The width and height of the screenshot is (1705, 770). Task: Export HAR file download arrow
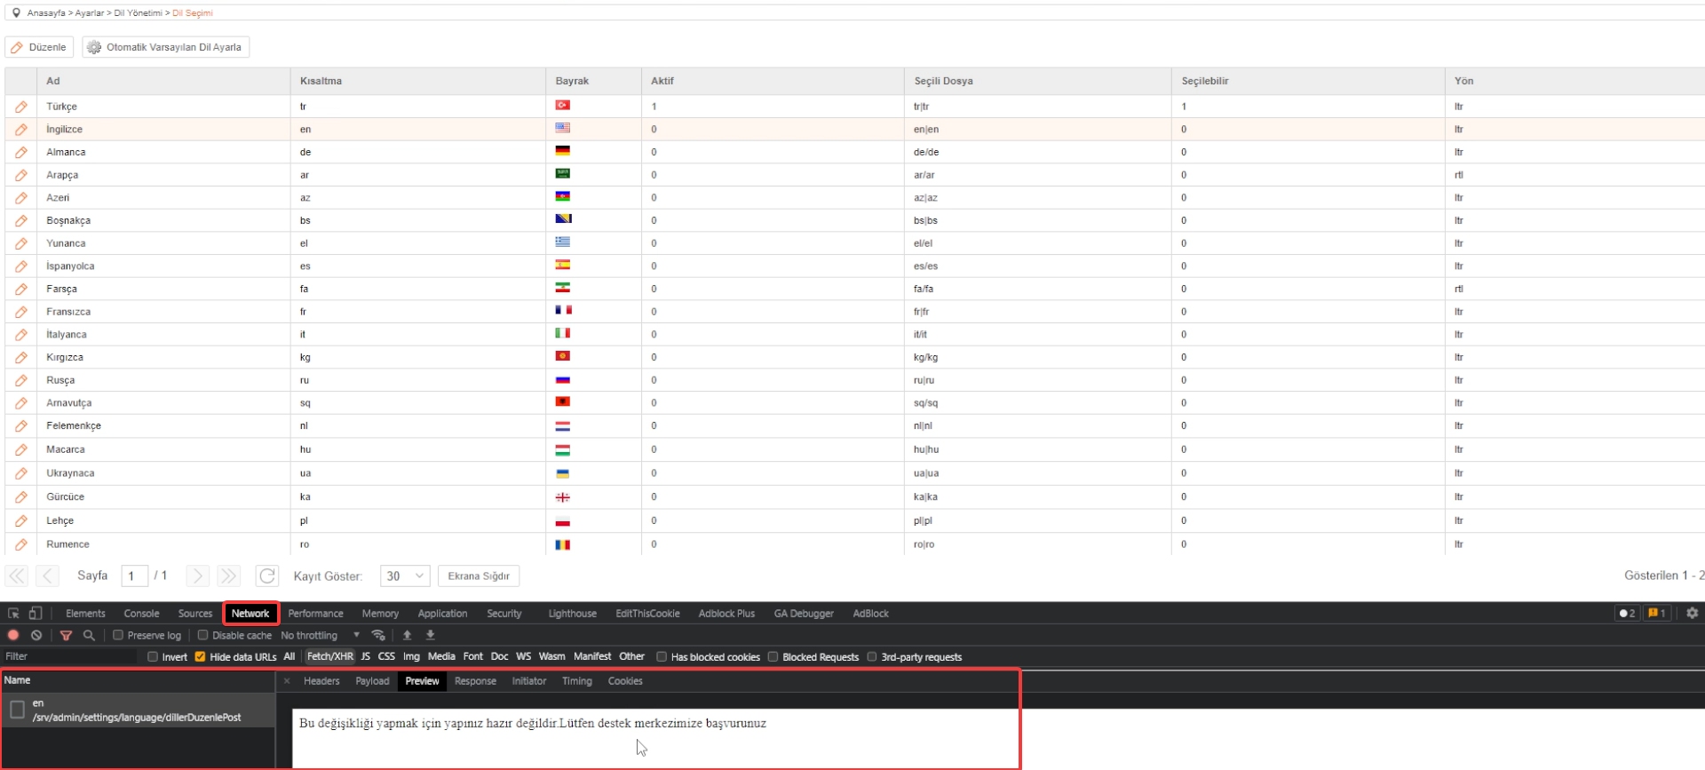(x=431, y=635)
